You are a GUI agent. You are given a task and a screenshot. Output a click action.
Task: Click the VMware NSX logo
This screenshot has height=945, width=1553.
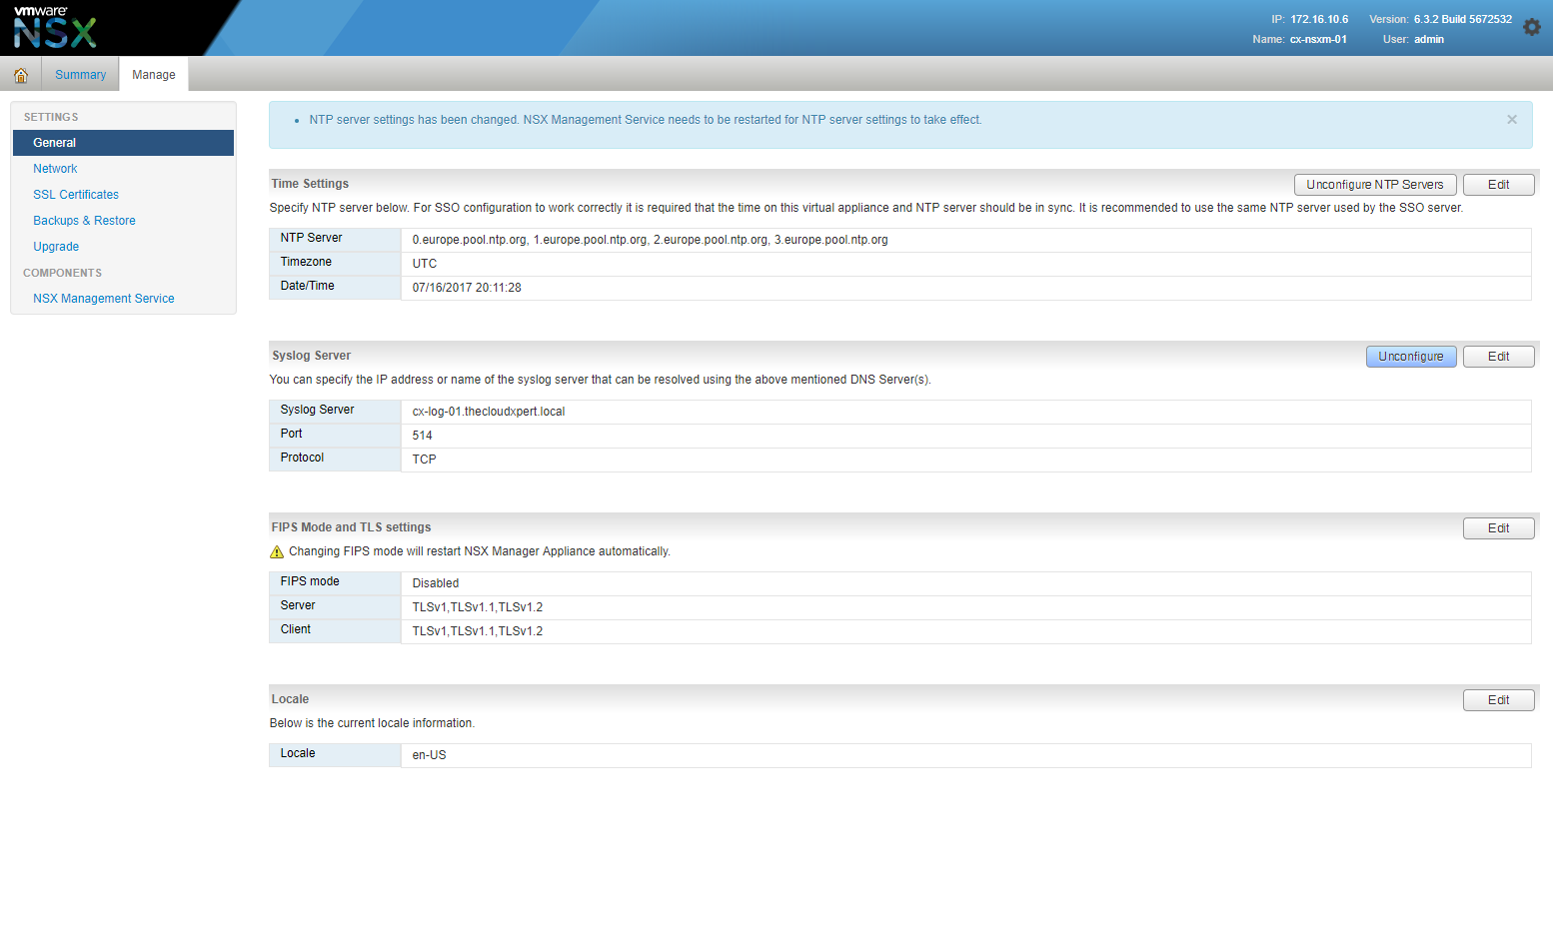coord(55,28)
